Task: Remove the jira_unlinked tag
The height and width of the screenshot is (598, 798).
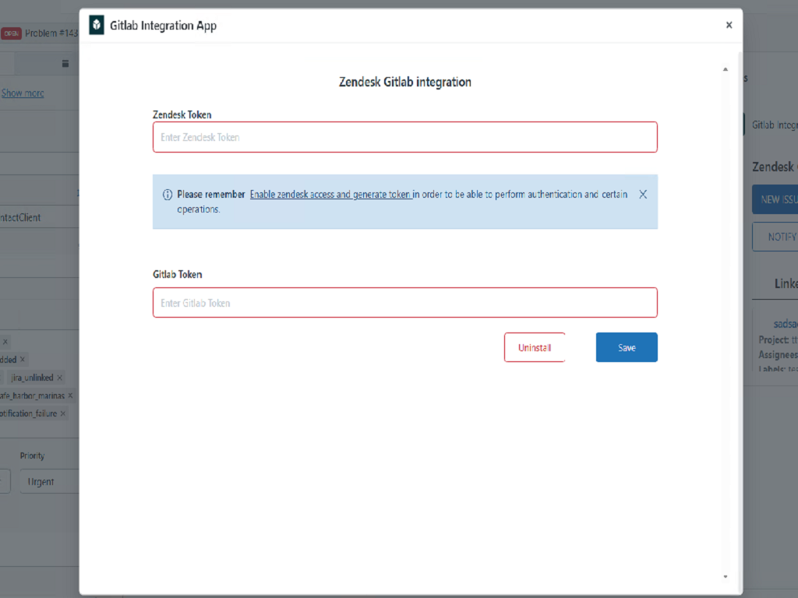Action: pyautogui.click(x=61, y=377)
